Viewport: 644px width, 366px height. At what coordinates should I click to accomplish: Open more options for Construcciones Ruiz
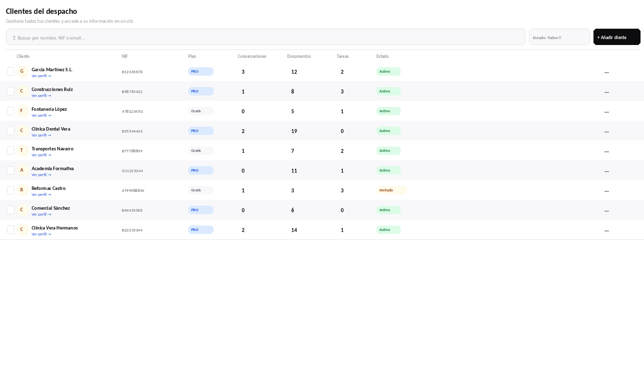(x=606, y=92)
